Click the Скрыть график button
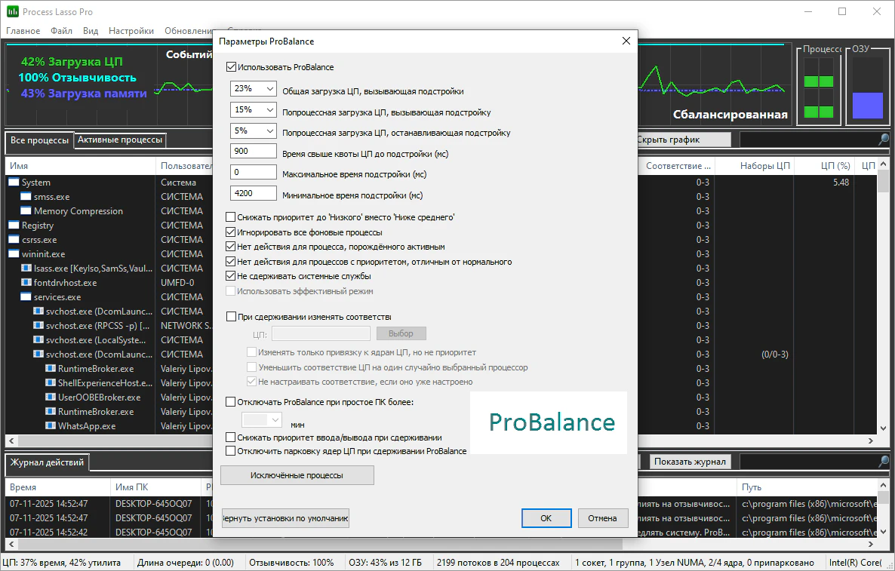Viewport: 895px width, 571px height. 684,140
